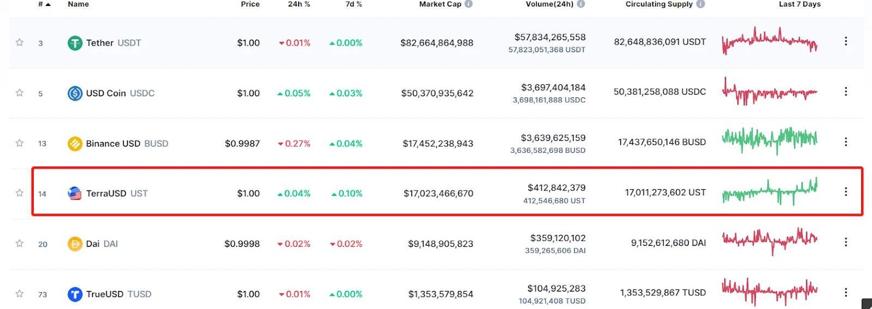Click the TrueUSD logo icon
Viewport: 872px width, 309px height.
click(x=75, y=294)
